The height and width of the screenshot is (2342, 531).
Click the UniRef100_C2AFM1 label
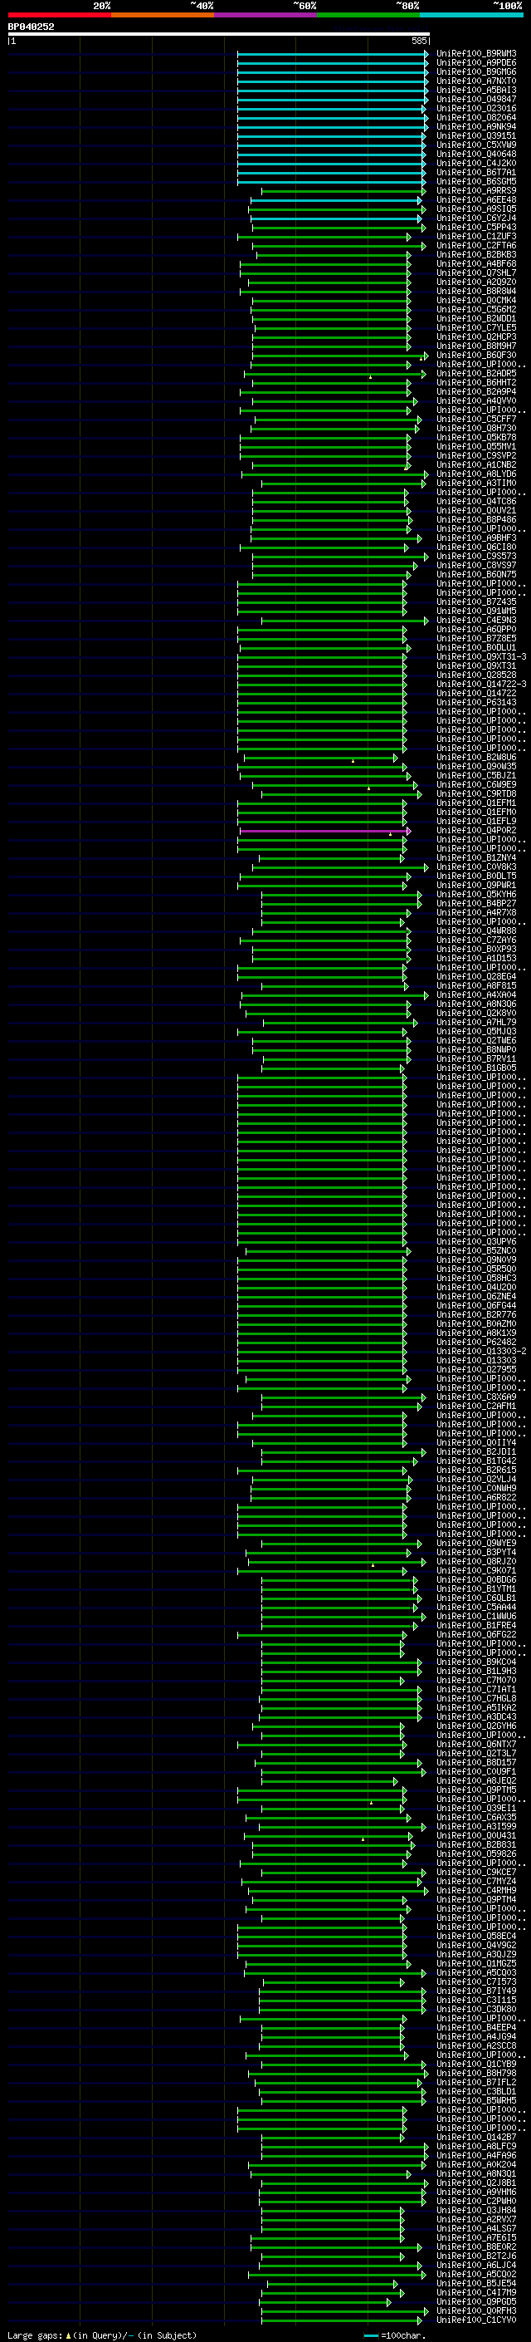(x=476, y=1406)
